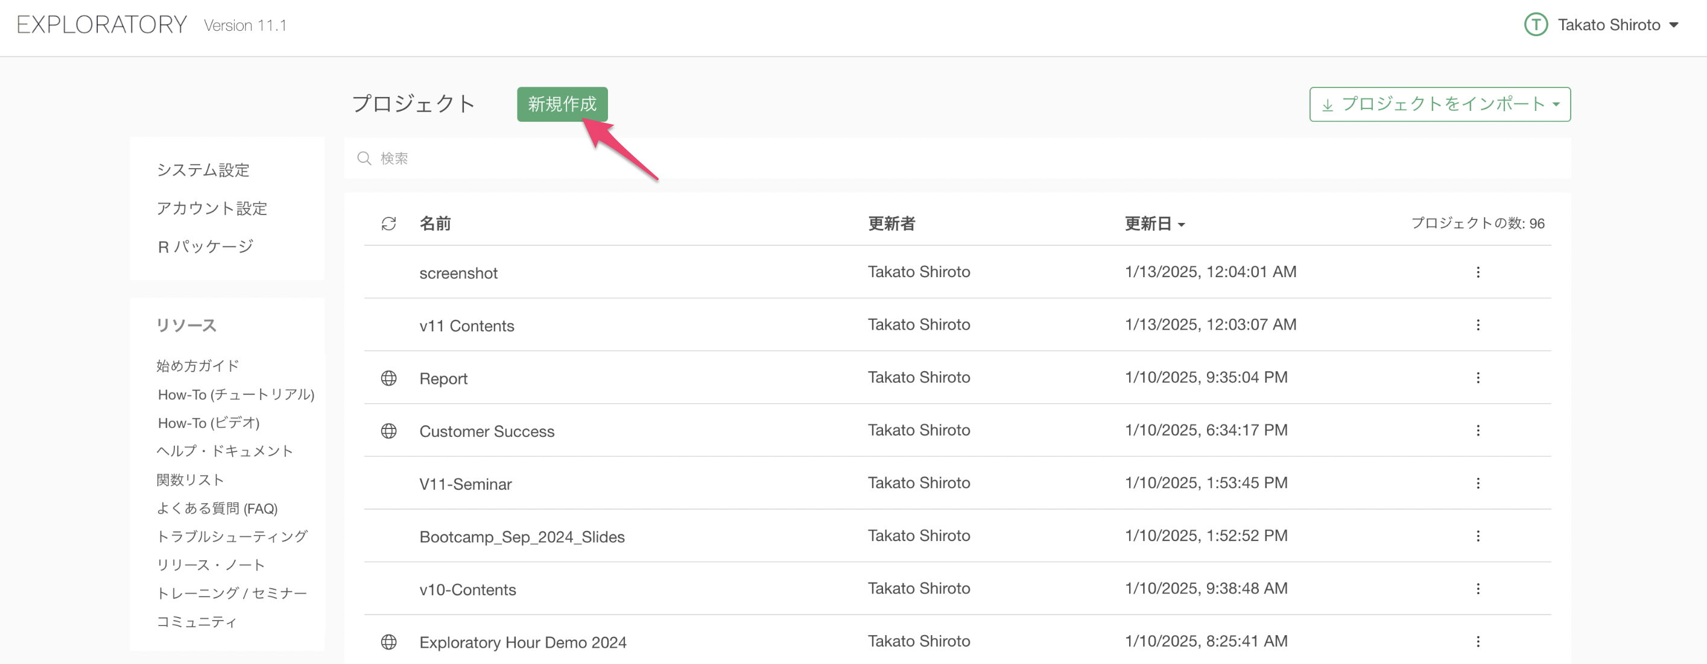The image size is (1707, 664).
Task: Open the three-dot menu for Report project
Action: point(1478,378)
